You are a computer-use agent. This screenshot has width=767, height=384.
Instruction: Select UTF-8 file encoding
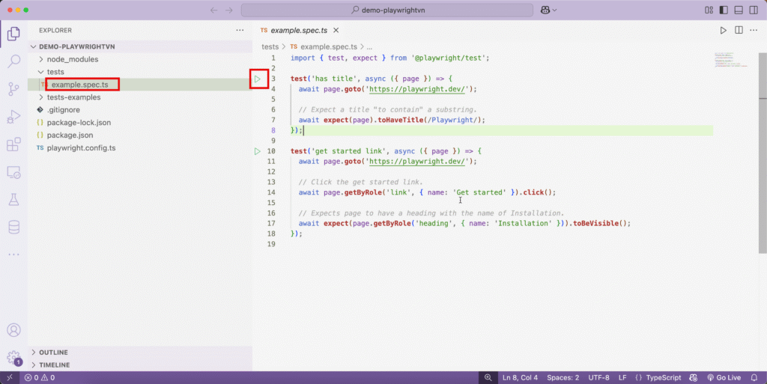point(598,378)
